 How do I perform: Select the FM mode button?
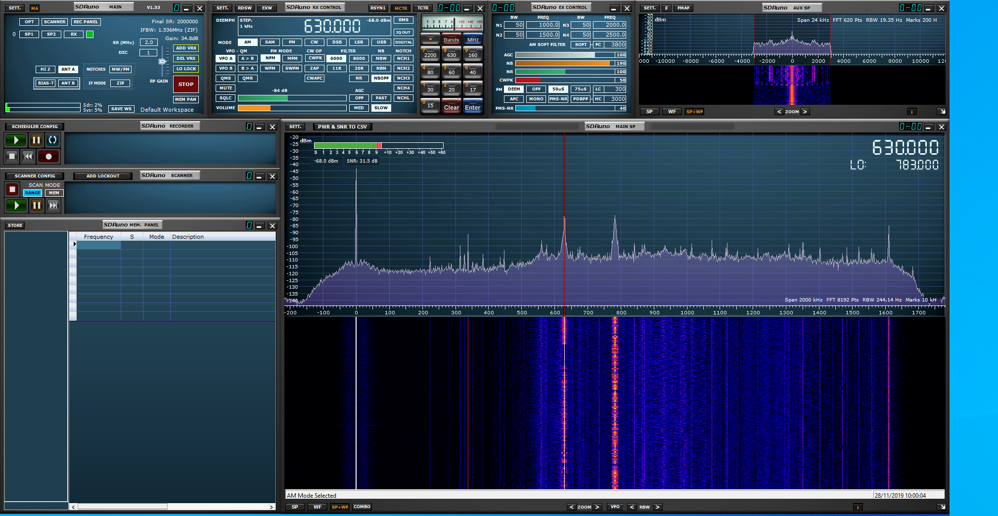click(x=292, y=43)
